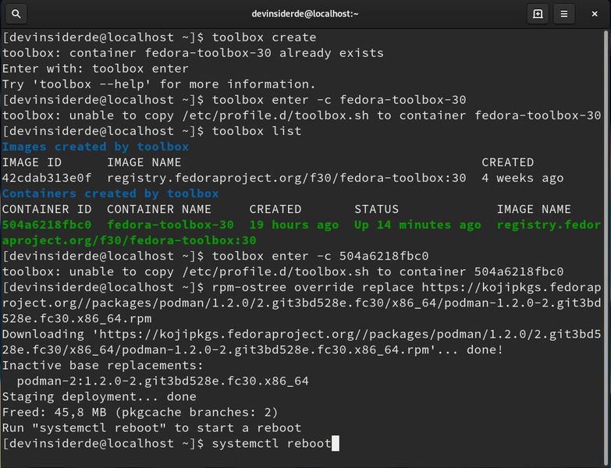Click 'toolbox enter -c 504a6218fbc0' command
611x468 pixels.
[x=320, y=256]
